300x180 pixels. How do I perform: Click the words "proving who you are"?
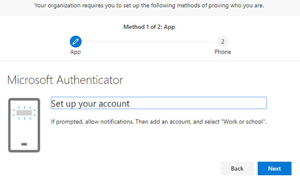[236, 5]
